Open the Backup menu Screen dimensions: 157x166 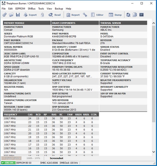coord(59,9)
